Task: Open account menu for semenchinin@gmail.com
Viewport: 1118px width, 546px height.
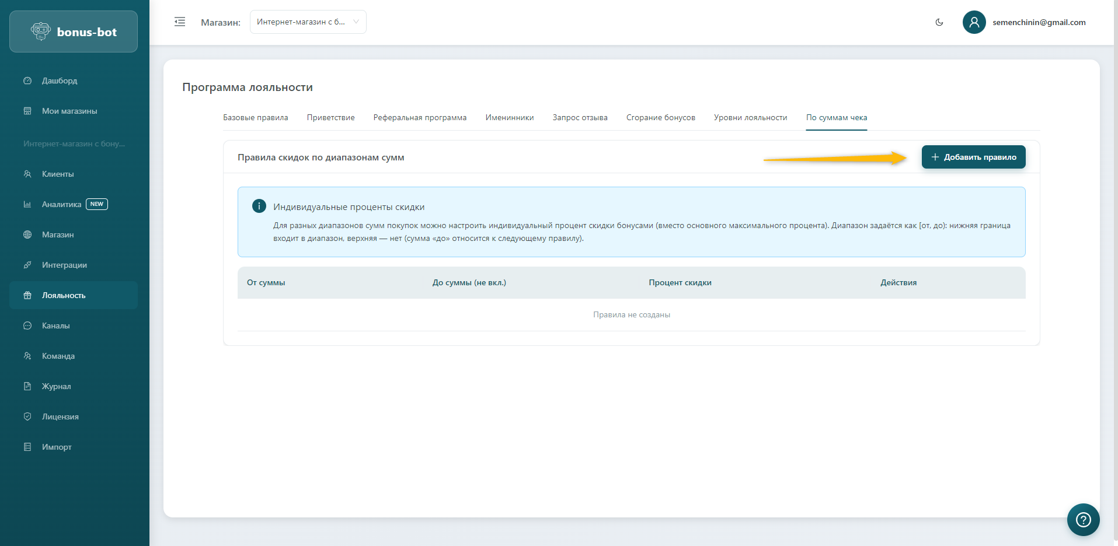Action: click(1039, 22)
